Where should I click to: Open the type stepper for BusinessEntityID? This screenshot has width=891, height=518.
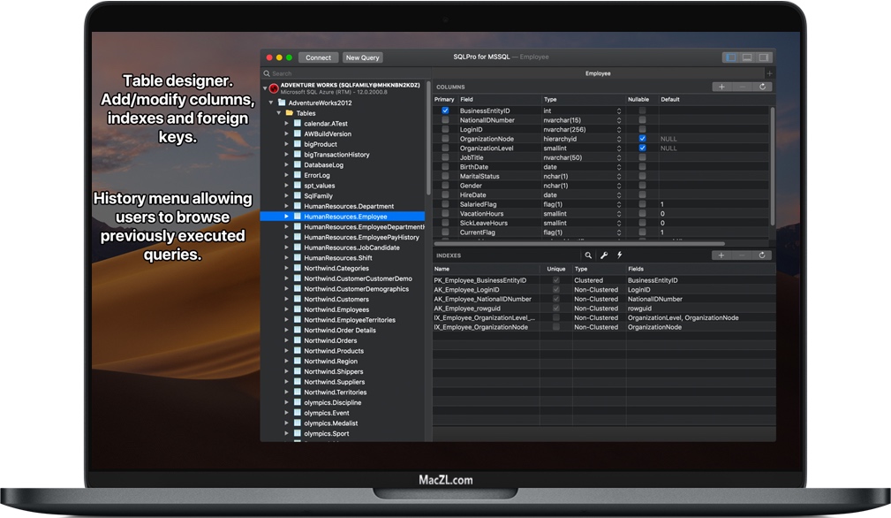(x=619, y=110)
